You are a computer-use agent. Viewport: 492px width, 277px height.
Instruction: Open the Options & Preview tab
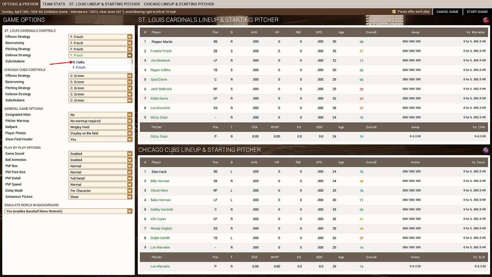point(20,4)
